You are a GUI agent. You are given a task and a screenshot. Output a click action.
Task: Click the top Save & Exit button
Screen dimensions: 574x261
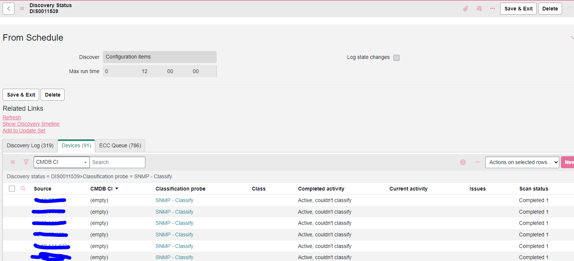coord(518,9)
